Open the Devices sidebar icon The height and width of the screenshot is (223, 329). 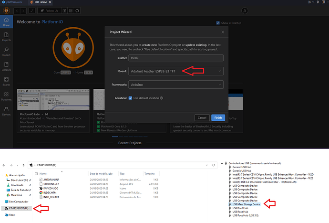pos(6,111)
